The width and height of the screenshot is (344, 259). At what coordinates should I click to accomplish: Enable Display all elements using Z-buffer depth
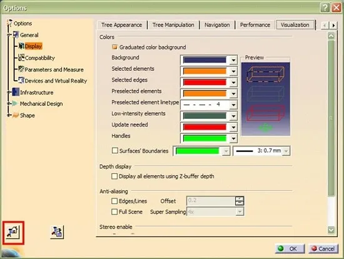coord(114,176)
